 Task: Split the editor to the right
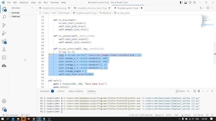coord(208,8)
